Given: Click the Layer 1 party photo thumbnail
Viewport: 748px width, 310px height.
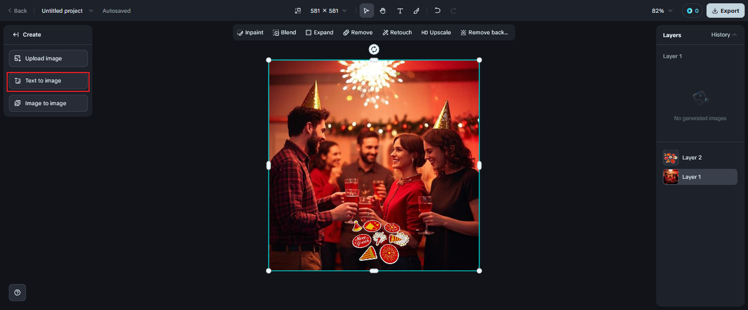Looking at the screenshot, I should tap(671, 177).
